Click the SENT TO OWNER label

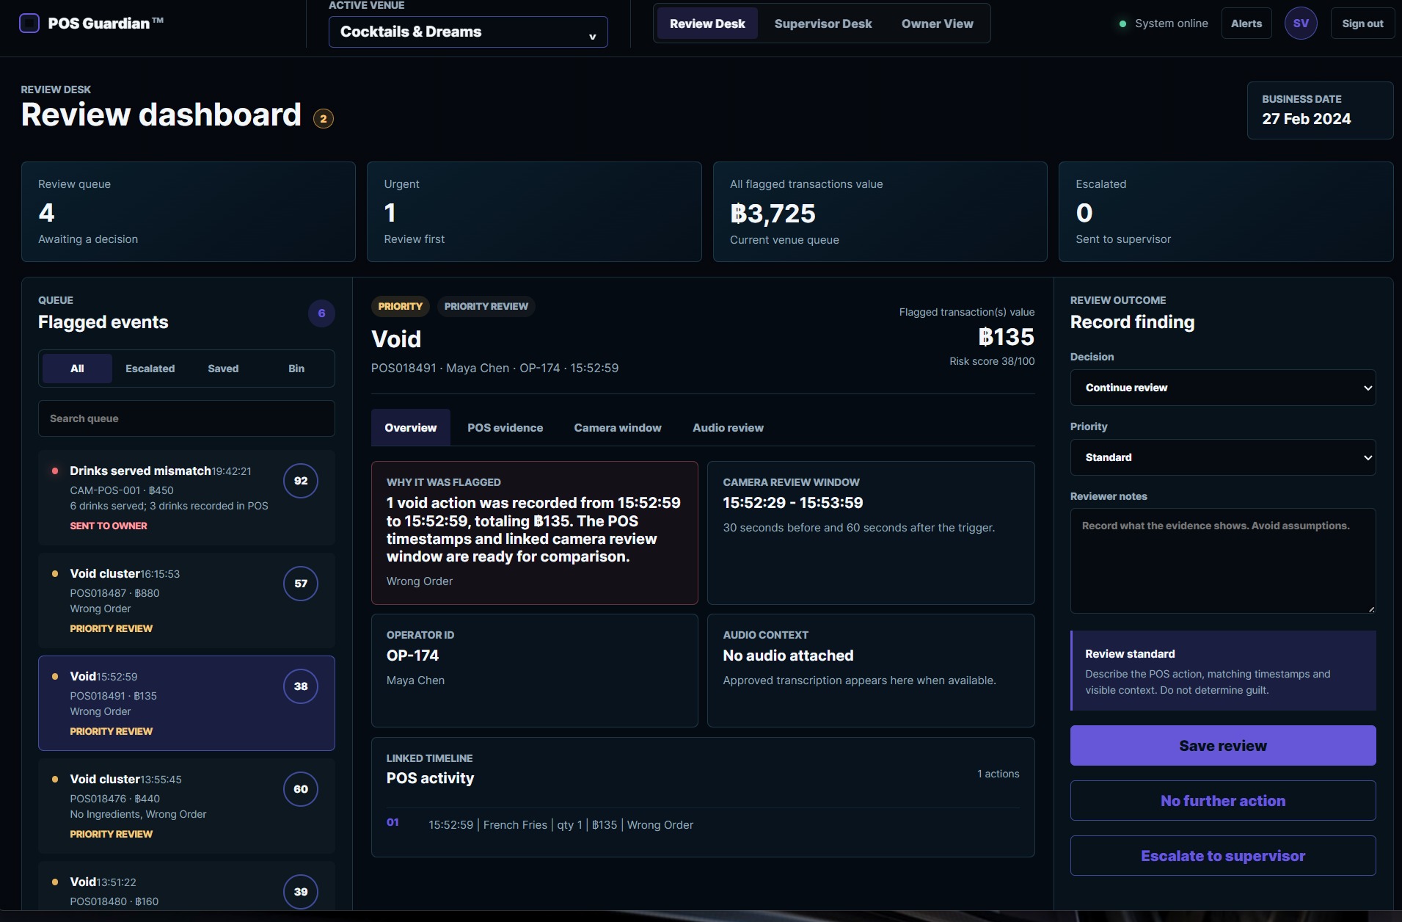click(x=109, y=526)
